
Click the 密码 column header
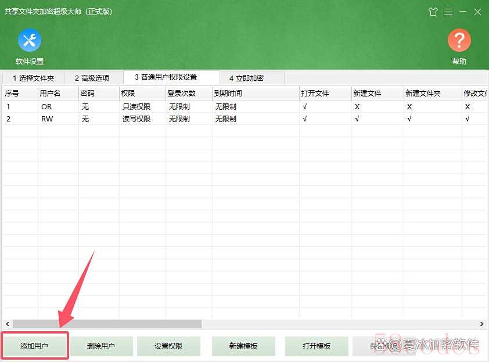tap(99, 94)
